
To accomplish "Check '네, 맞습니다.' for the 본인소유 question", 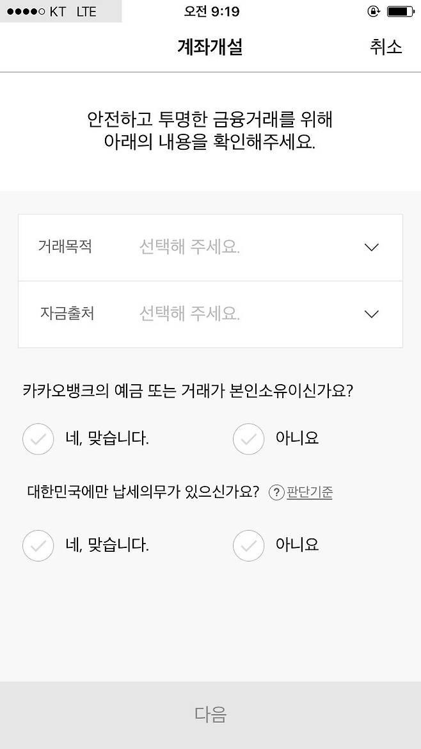I will tap(38, 439).
